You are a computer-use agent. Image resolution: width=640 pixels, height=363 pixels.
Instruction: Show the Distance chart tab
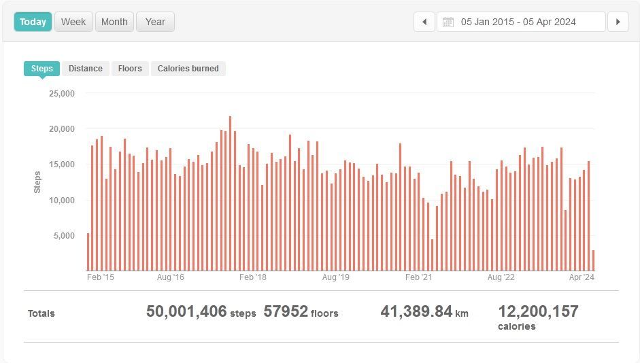pyautogui.click(x=86, y=69)
